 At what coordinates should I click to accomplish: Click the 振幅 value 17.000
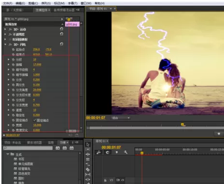37,65
